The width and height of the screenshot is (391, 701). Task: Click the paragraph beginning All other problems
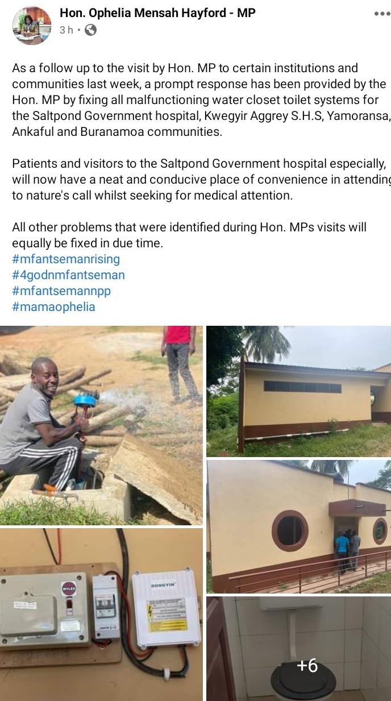coord(189,235)
